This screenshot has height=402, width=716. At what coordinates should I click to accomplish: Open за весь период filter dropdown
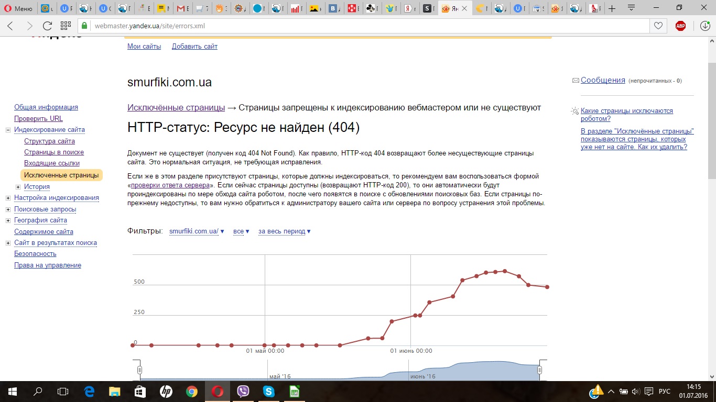click(285, 231)
